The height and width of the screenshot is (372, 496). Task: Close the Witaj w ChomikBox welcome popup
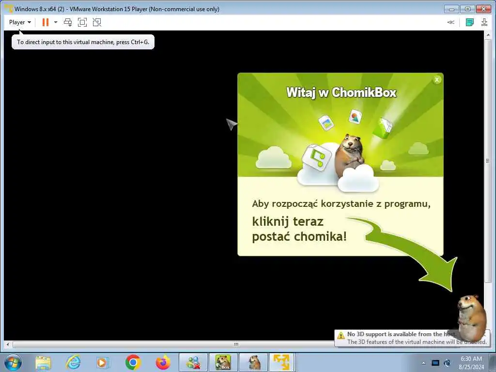pyautogui.click(x=437, y=80)
